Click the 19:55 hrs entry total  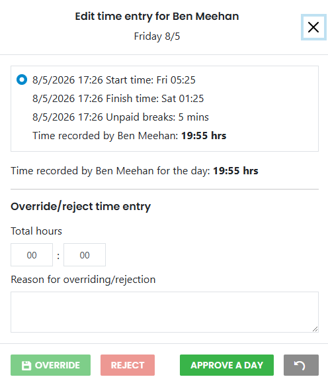click(x=204, y=136)
